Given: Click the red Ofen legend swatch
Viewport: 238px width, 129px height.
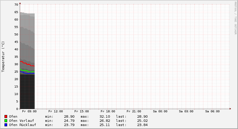Looking at the screenshot, I should click(6, 116).
